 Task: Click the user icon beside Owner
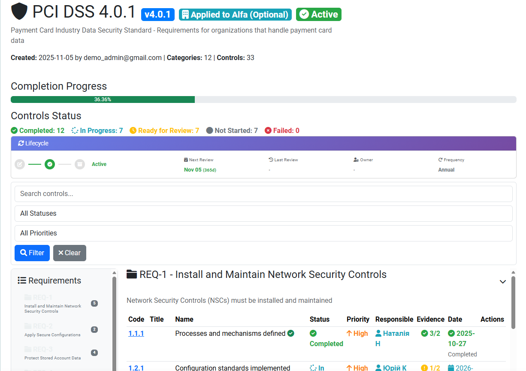(x=356, y=160)
